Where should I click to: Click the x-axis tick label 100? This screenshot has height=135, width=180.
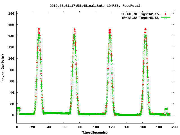96,127
